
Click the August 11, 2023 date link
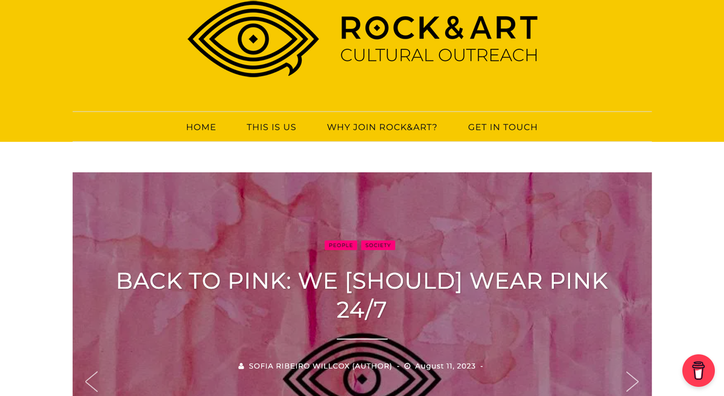click(445, 366)
